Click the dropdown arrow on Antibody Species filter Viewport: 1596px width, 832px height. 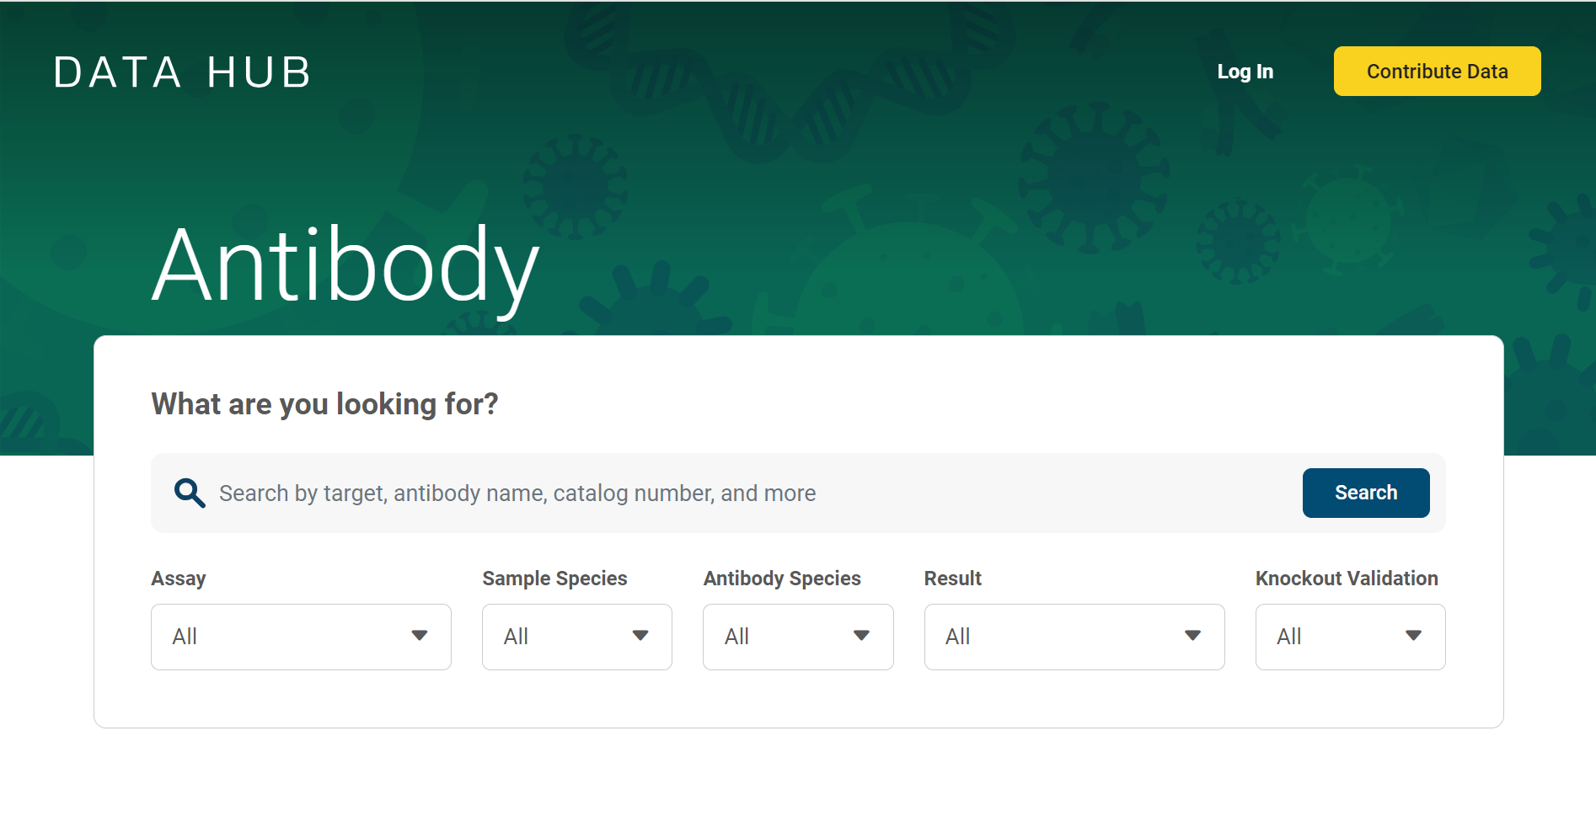[x=862, y=637]
